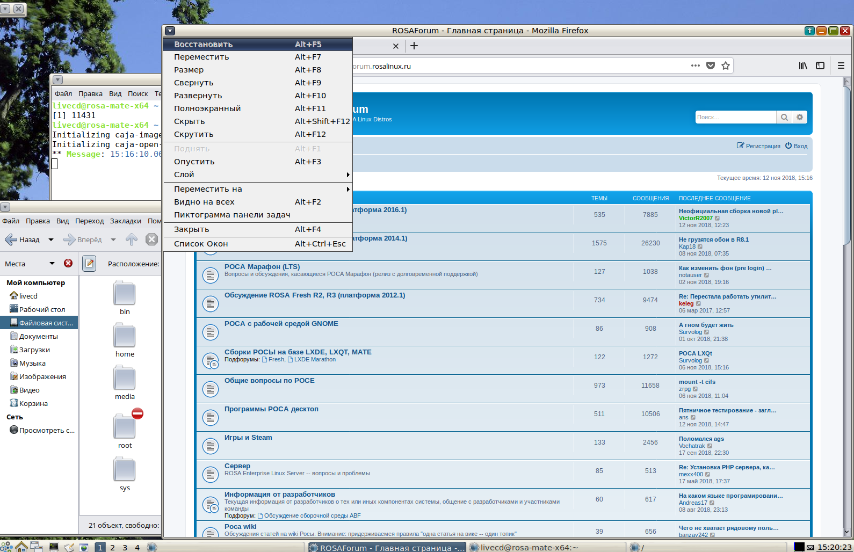Click the forum search input field
The image size is (854, 552).
[x=736, y=117]
